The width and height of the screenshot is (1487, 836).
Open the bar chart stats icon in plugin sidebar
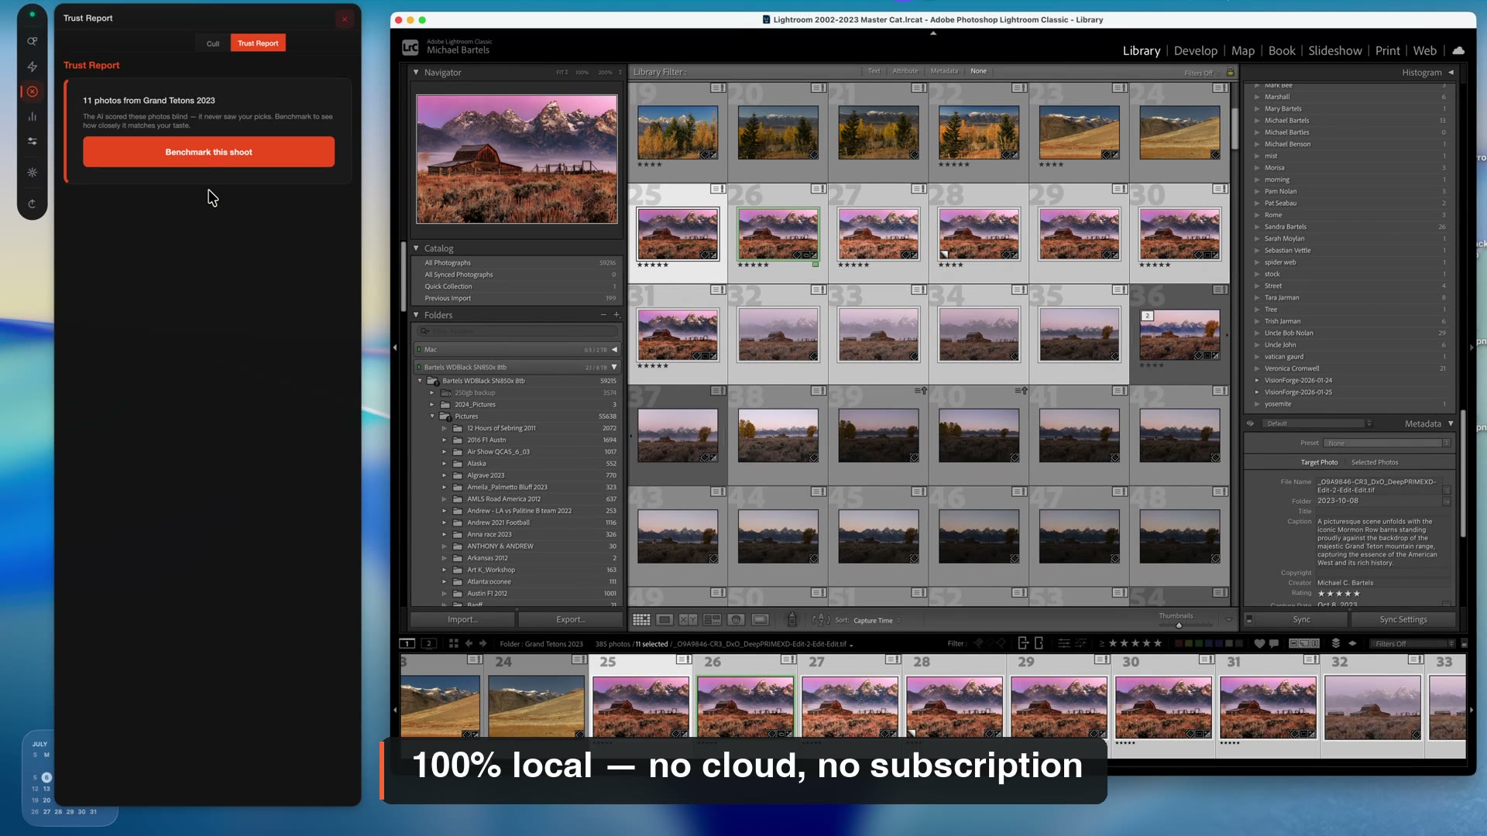[32, 116]
